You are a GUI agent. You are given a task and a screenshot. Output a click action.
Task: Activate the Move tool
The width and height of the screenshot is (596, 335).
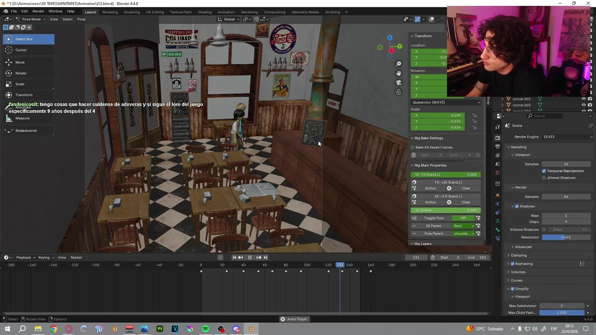[x=28, y=62]
